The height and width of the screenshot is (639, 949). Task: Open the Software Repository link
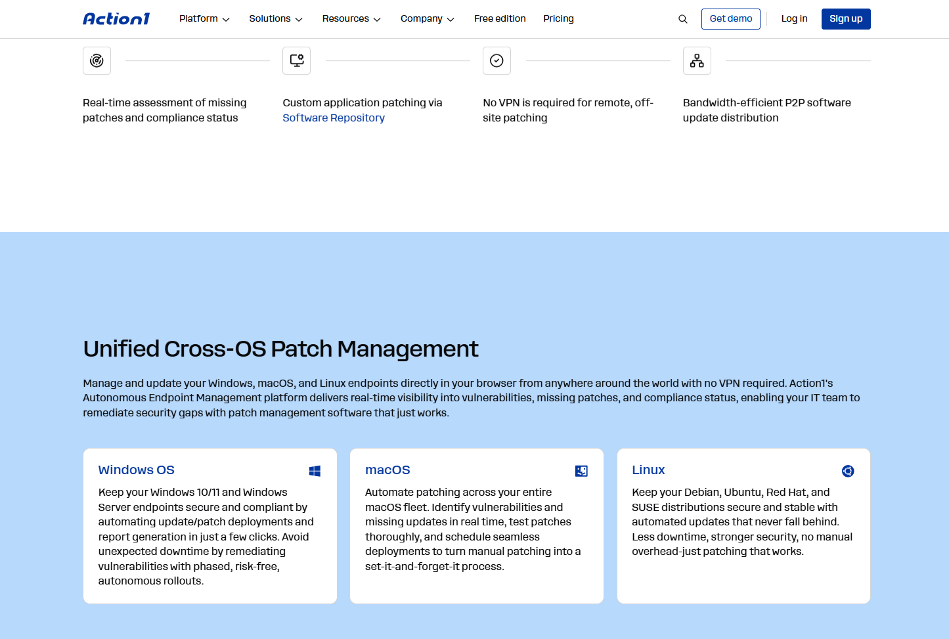coord(334,118)
